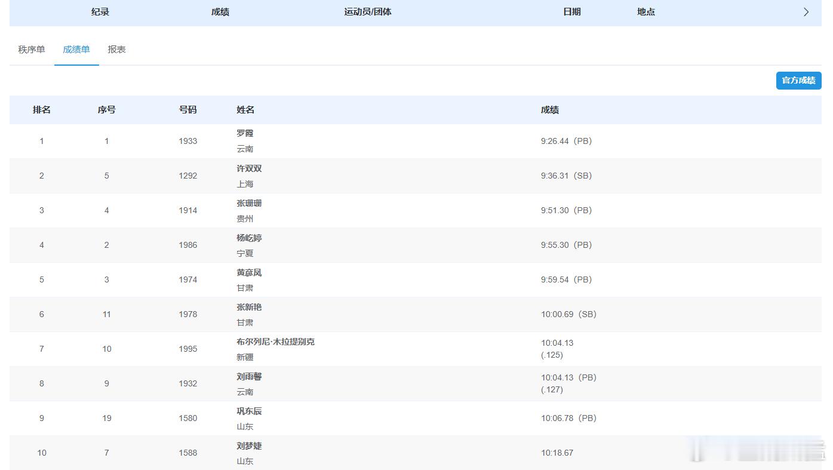Click the 号码 column header

tap(187, 110)
